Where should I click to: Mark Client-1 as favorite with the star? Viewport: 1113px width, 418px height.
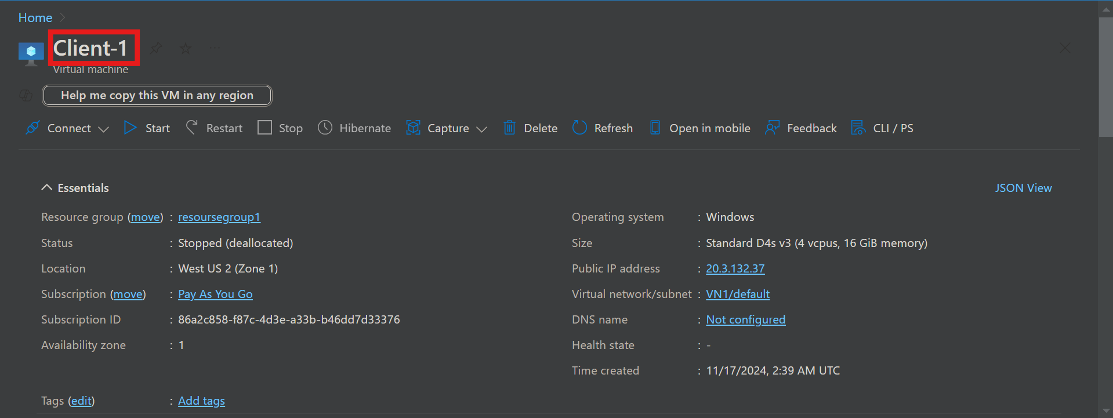[186, 48]
